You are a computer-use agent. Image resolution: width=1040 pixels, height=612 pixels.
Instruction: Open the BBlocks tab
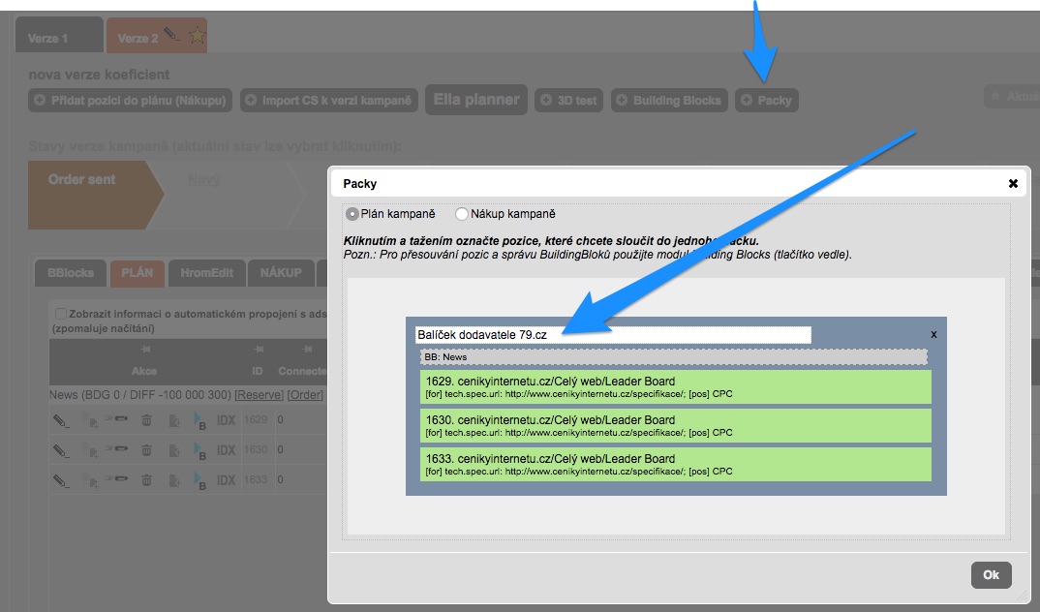pos(71,273)
